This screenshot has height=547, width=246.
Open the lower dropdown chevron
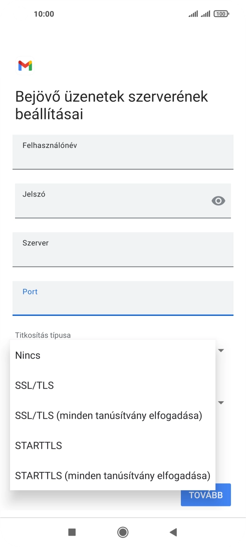click(221, 402)
